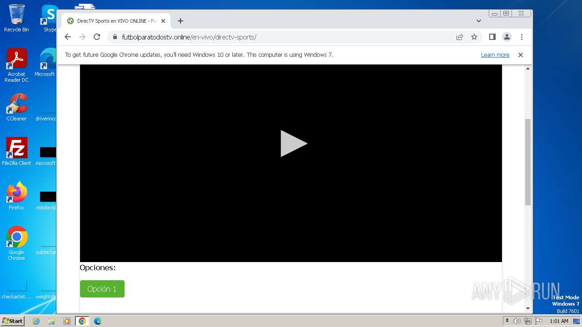Click the scrollbar down arrow
Viewport: 582px width, 327px height.
528,309
